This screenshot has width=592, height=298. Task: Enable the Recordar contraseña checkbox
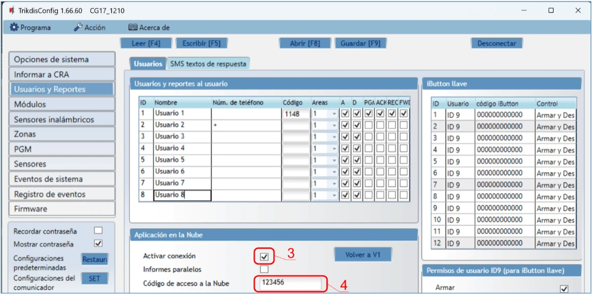pos(98,231)
